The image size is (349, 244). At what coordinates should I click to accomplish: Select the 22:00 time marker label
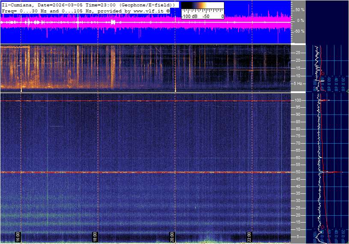249,237
